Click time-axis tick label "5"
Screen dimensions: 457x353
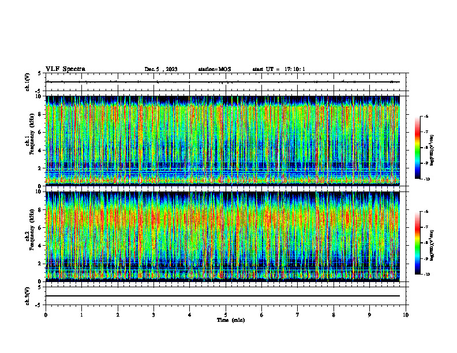(x=226, y=315)
